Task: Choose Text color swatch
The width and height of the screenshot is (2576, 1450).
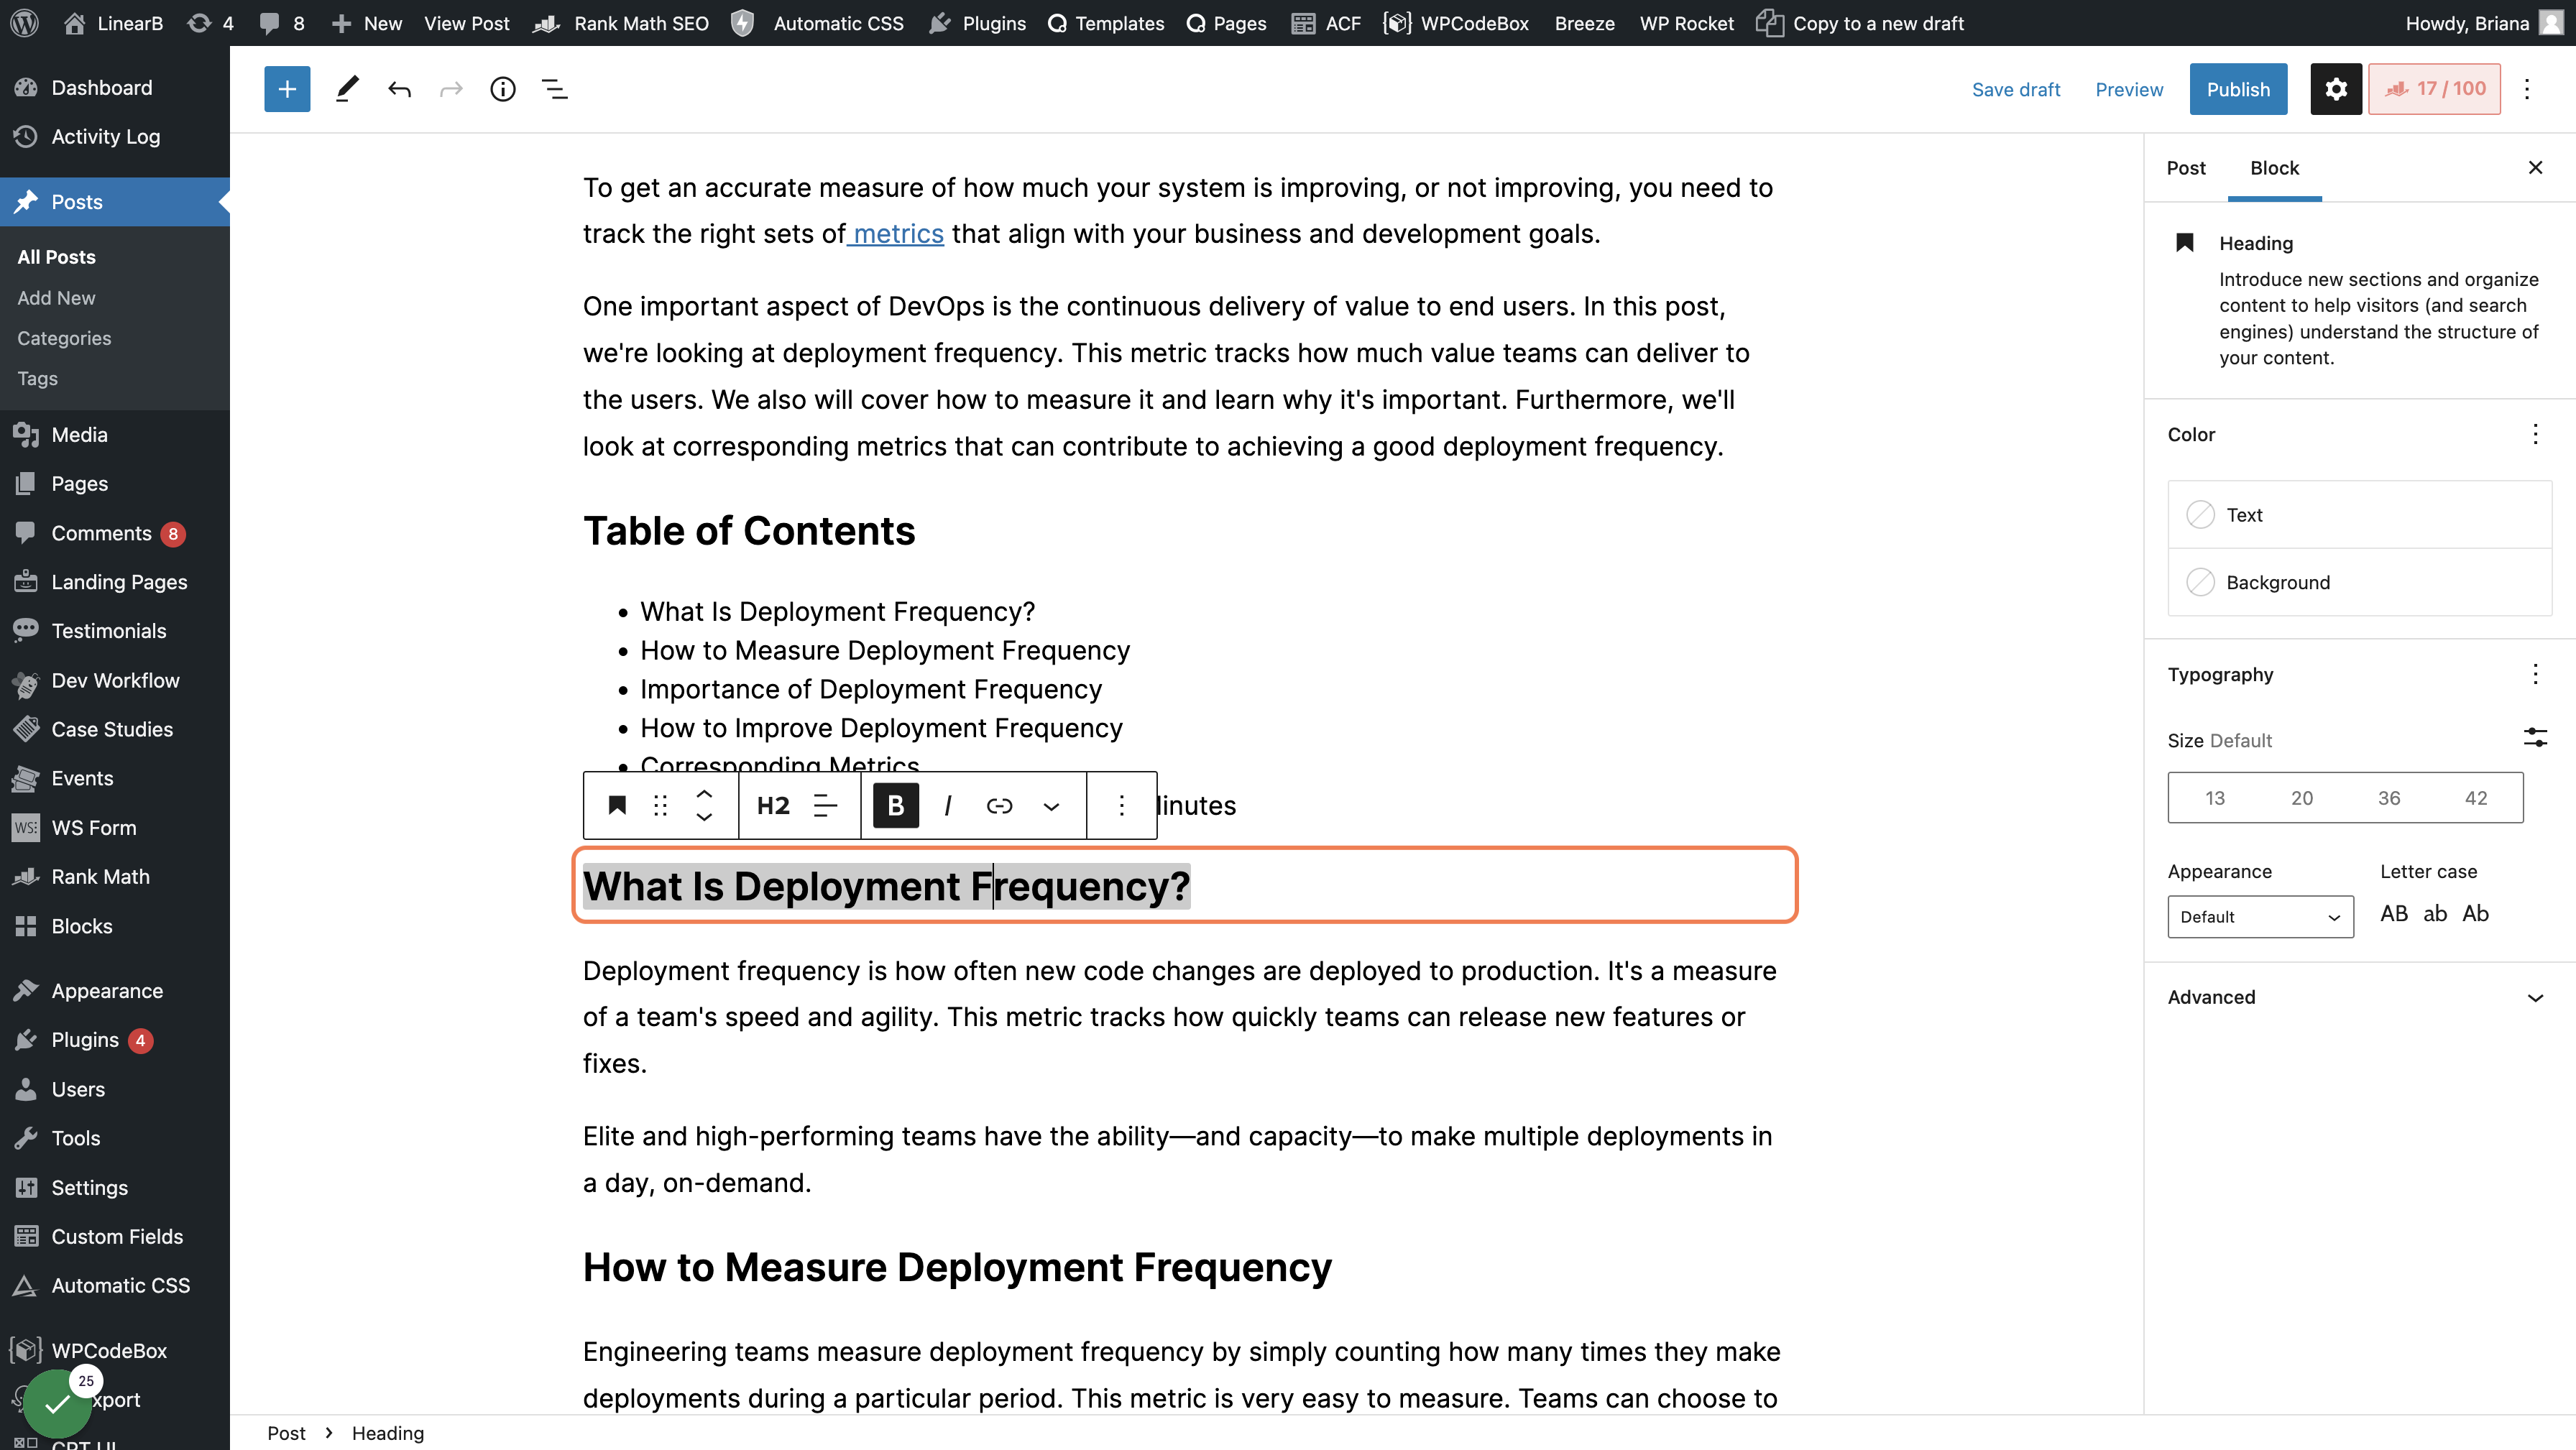Action: [2360, 514]
